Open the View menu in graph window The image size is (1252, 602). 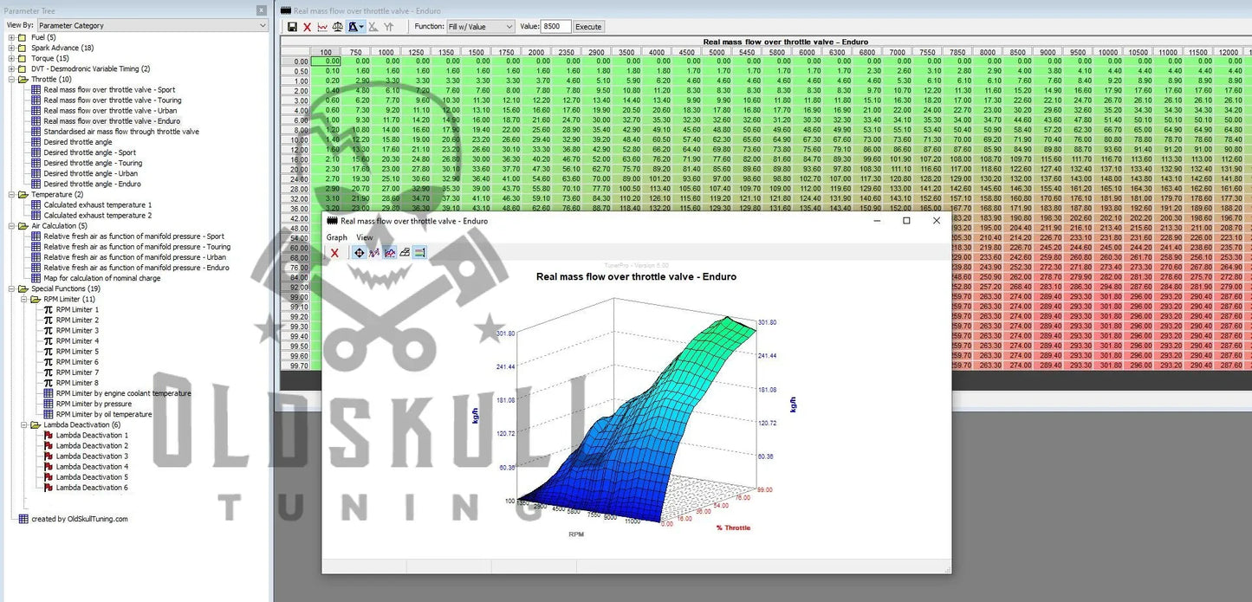pyautogui.click(x=365, y=237)
